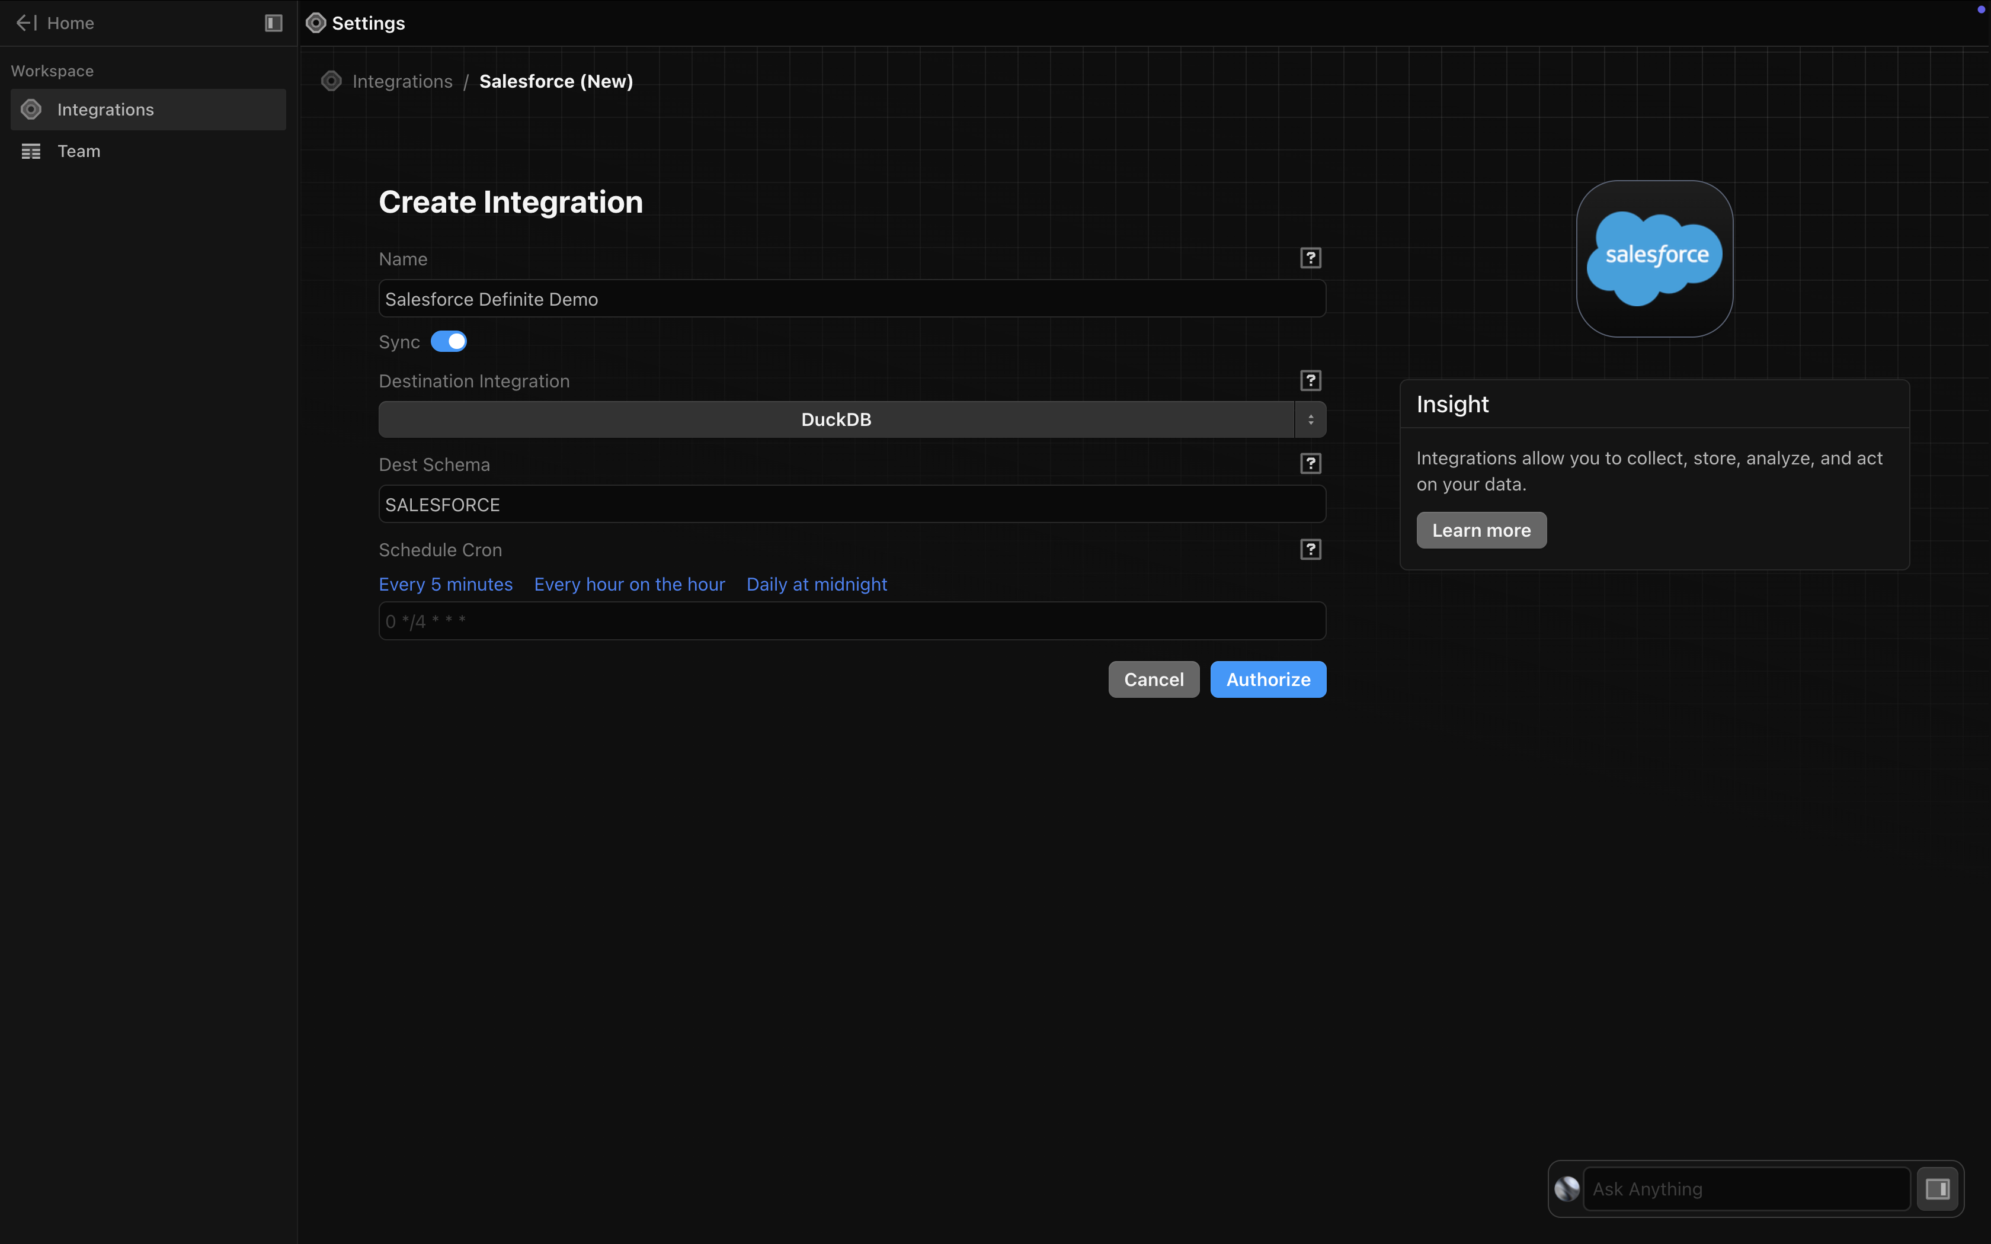Viewport: 1991px width, 1244px height.
Task: Click into the Schedule Cron input field
Action: pos(852,621)
